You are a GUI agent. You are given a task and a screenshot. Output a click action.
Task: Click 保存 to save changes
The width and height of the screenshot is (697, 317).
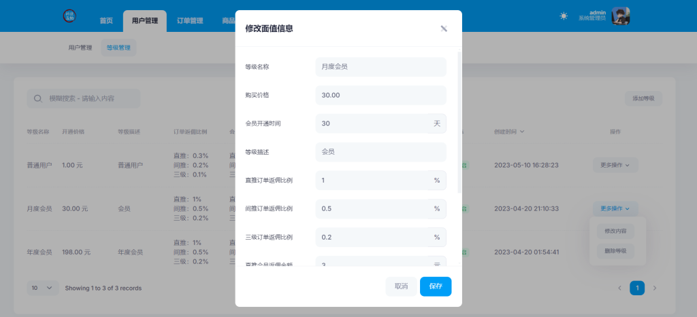[x=436, y=286]
